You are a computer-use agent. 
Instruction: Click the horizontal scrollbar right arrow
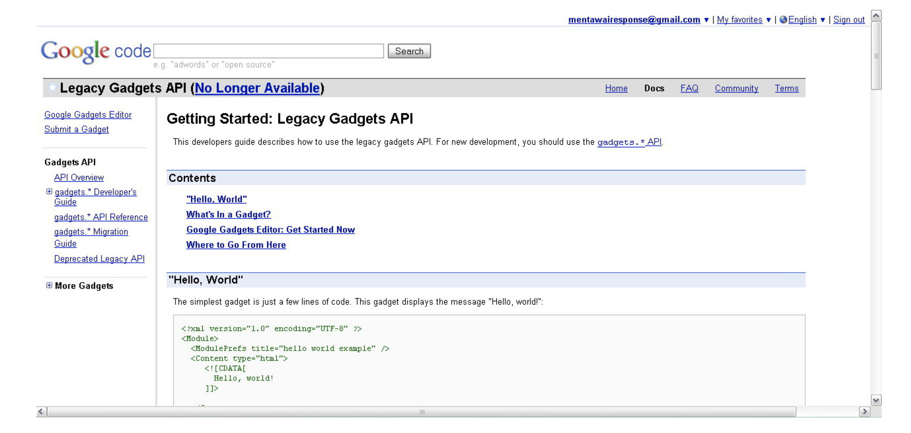[x=864, y=412]
